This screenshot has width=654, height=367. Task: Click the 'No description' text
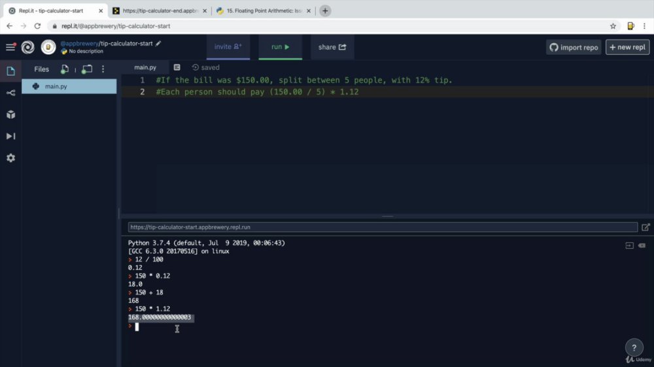[x=86, y=51]
